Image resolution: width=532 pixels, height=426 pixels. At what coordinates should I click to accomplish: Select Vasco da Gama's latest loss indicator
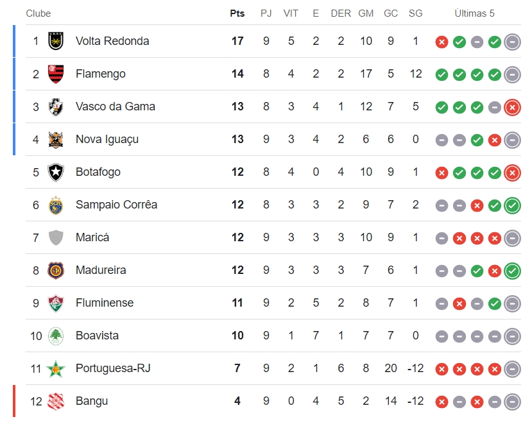pyautogui.click(x=512, y=108)
